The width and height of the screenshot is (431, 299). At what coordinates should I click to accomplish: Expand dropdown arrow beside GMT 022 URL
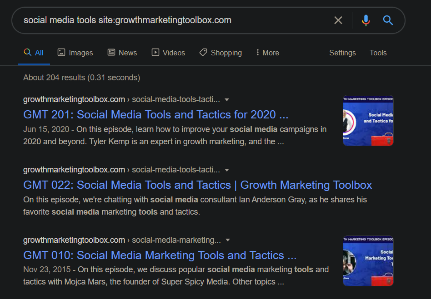click(227, 170)
